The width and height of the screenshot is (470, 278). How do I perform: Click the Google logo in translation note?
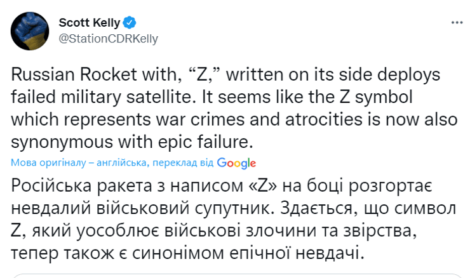236,162
